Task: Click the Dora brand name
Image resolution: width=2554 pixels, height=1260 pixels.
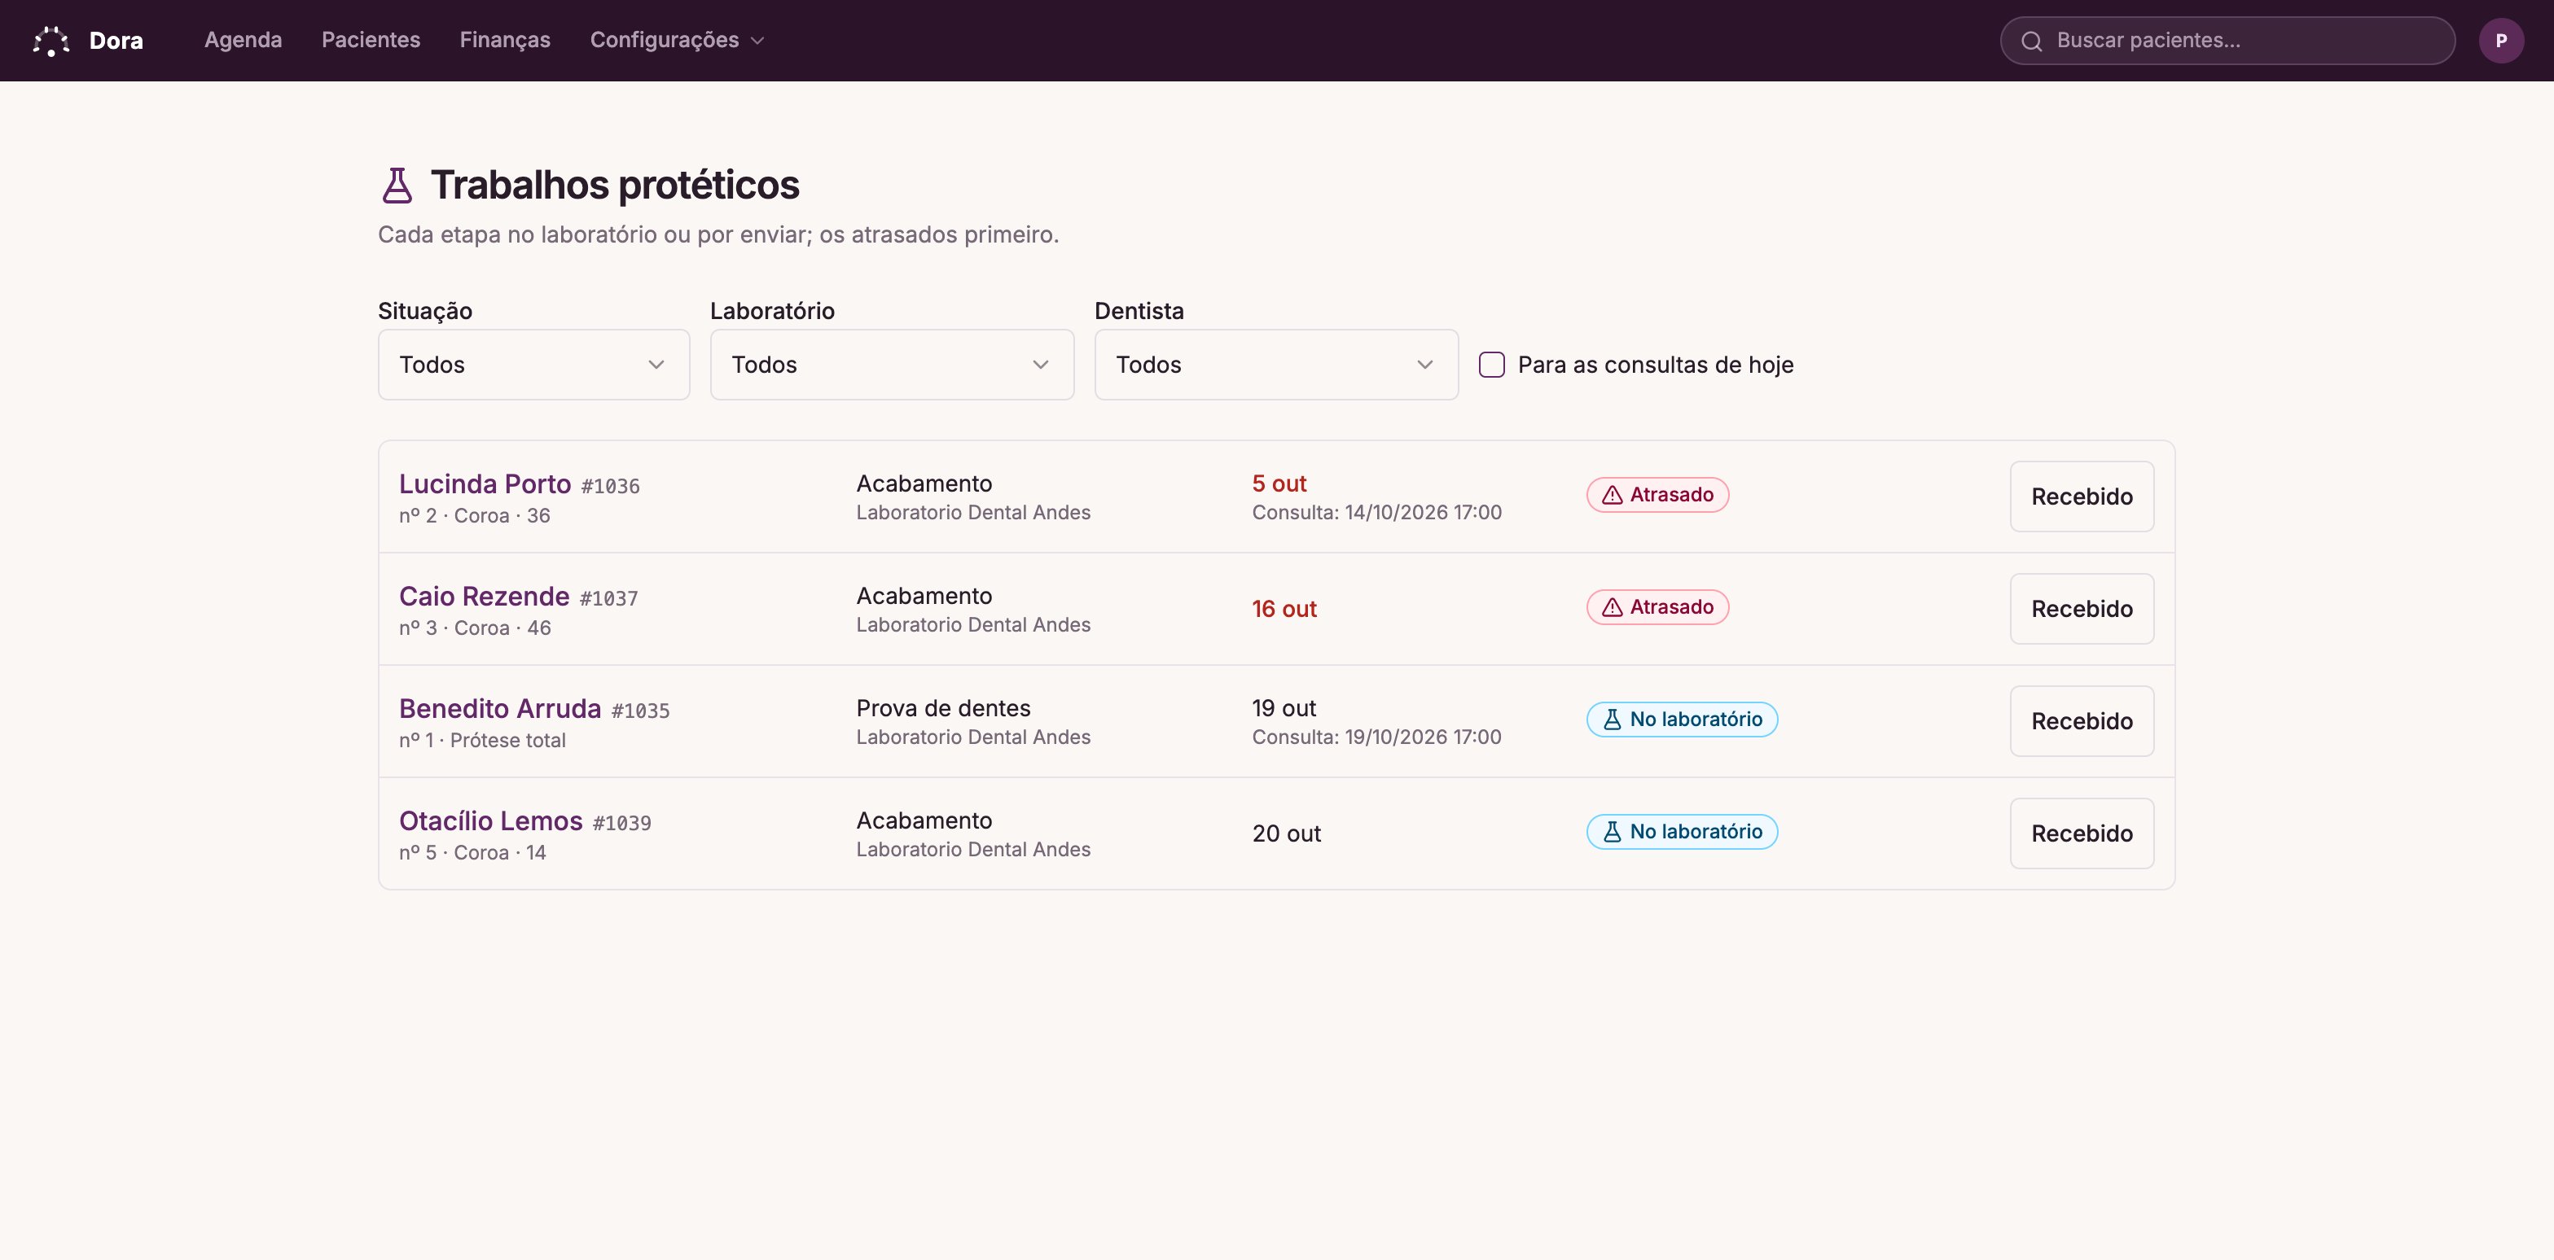Action: click(x=116, y=41)
